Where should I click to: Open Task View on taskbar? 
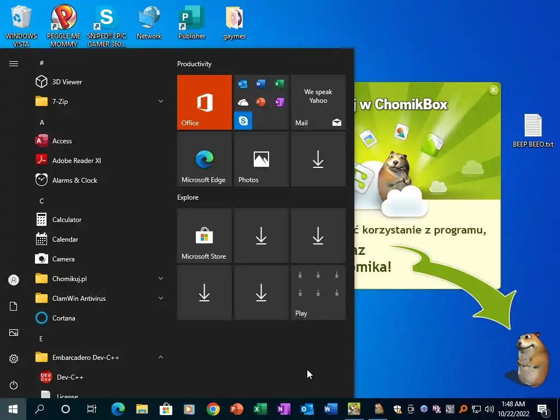[92, 409]
